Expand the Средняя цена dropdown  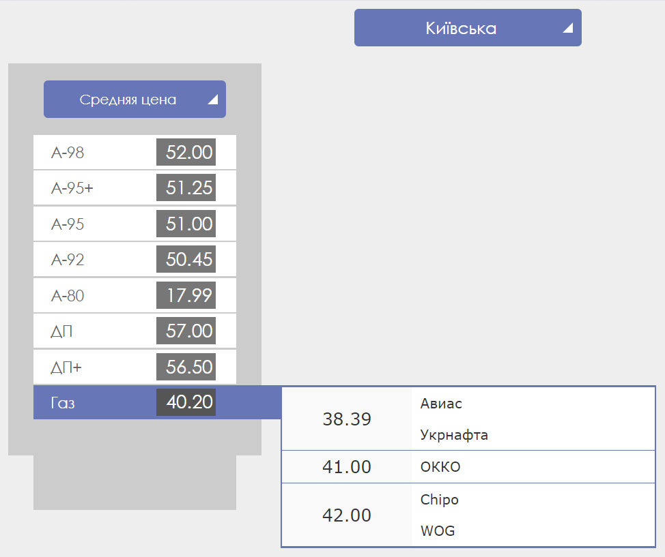128,100
